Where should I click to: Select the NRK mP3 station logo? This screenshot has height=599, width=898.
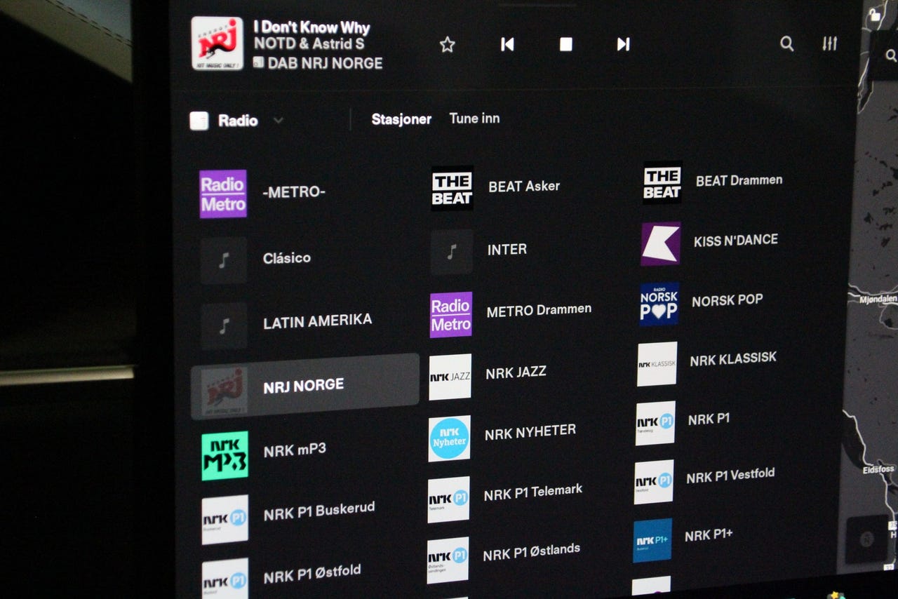[x=224, y=455]
